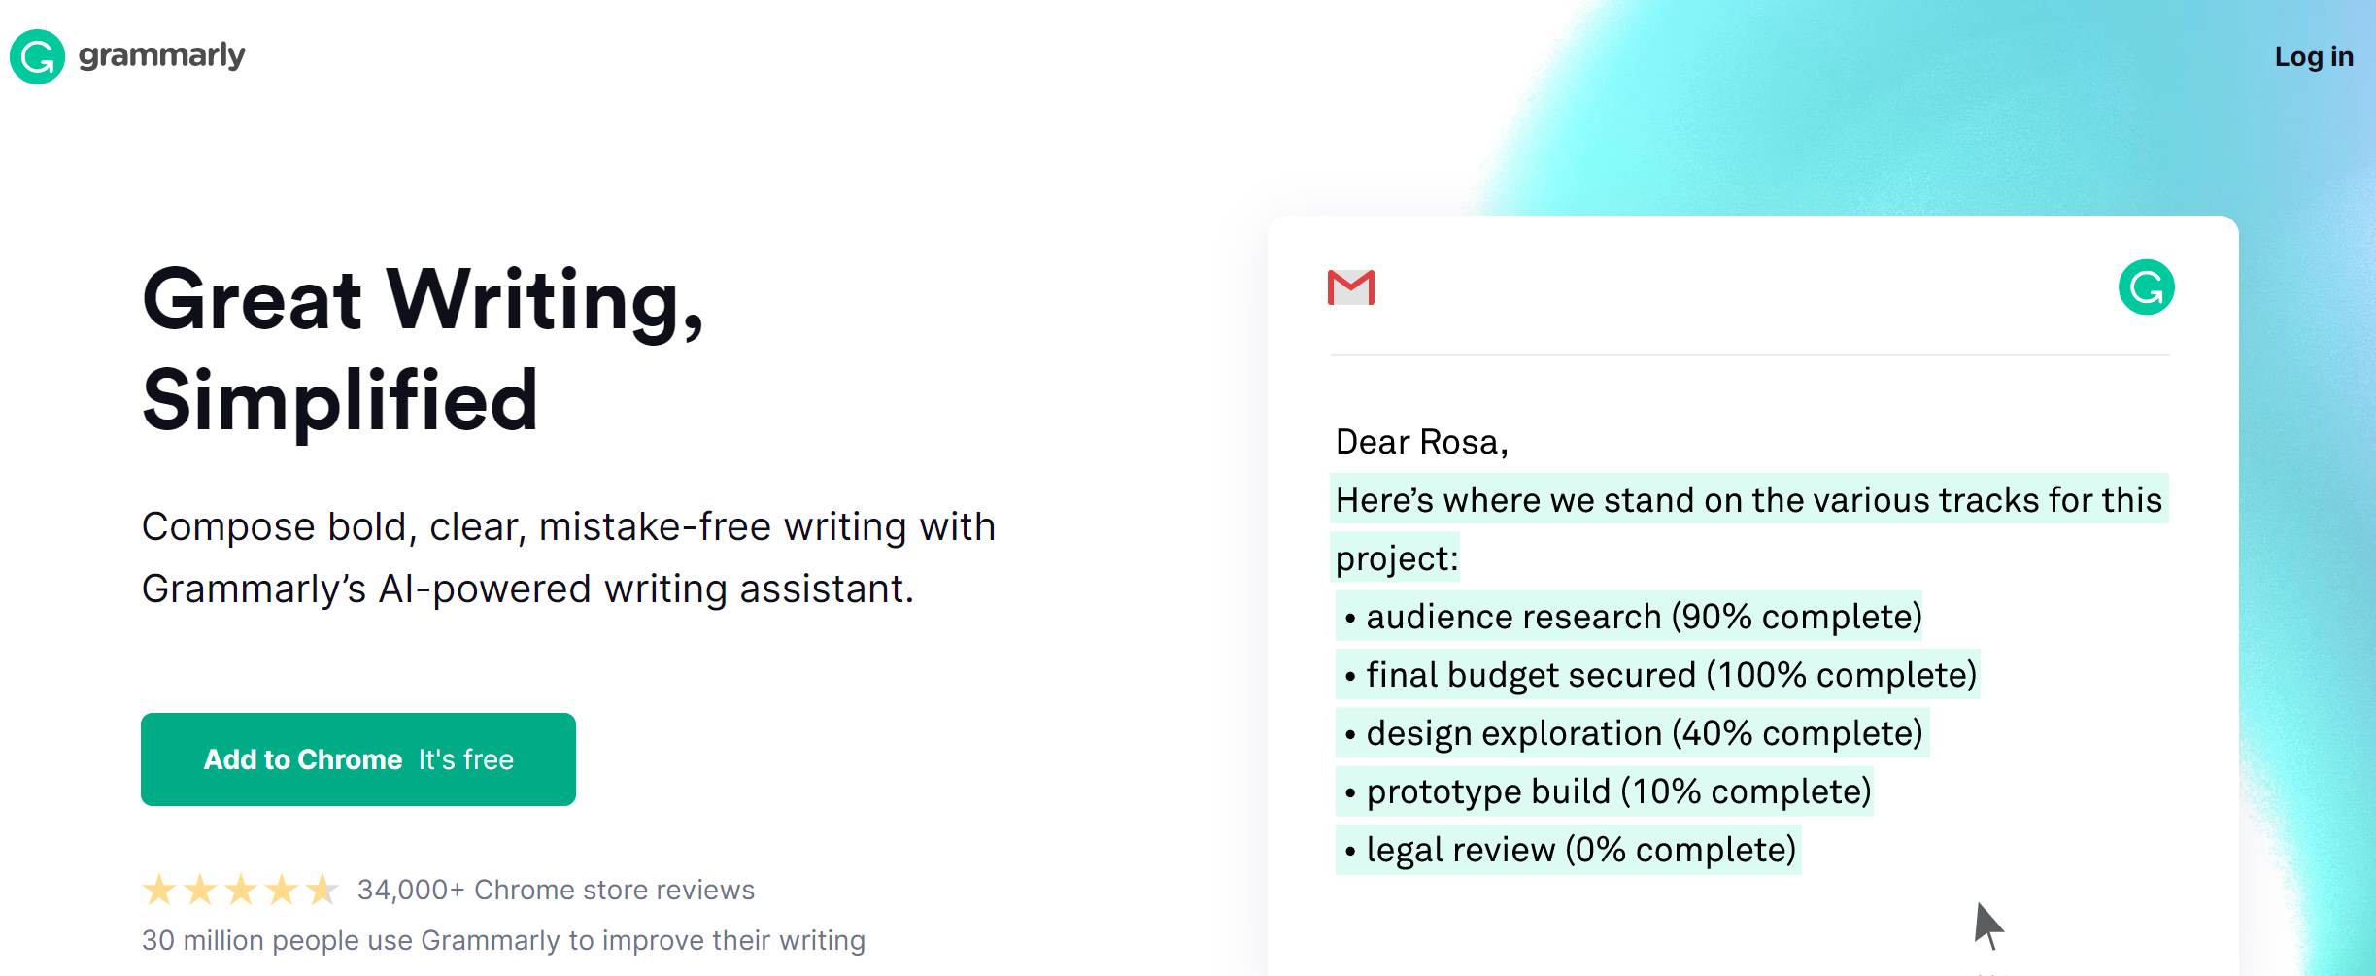Open the Log in link
The image size is (2376, 976).
pyautogui.click(x=2313, y=57)
